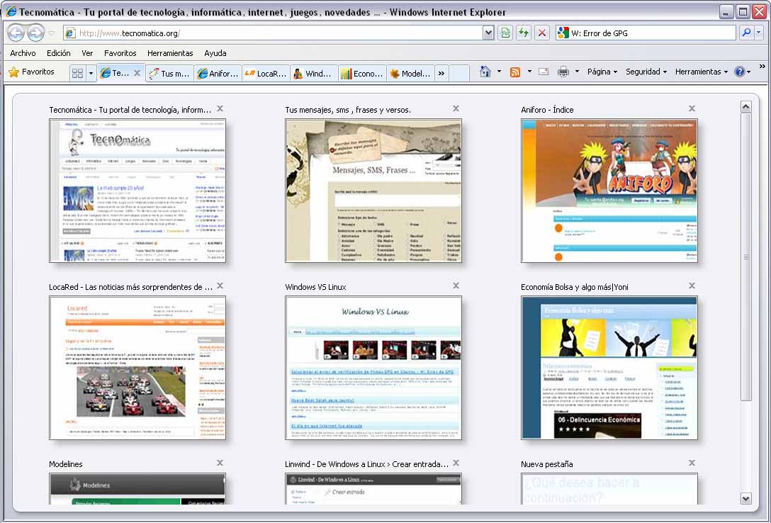Toggle the Quick Tabs grid icon
This screenshot has width=771, height=523.
coord(78,73)
